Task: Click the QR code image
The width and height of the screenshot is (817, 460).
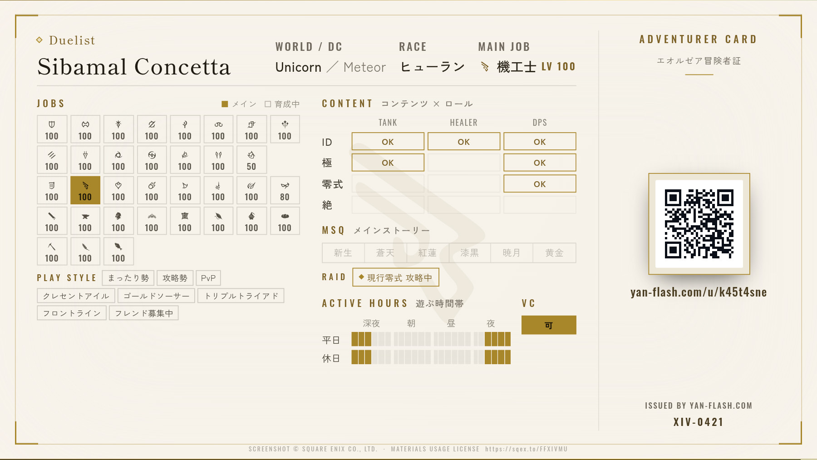Action: click(699, 224)
